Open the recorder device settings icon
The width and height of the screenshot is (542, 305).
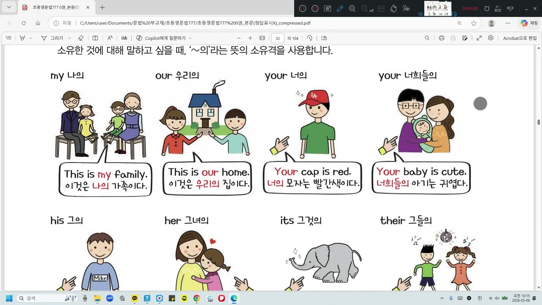[x=498, y=8]
